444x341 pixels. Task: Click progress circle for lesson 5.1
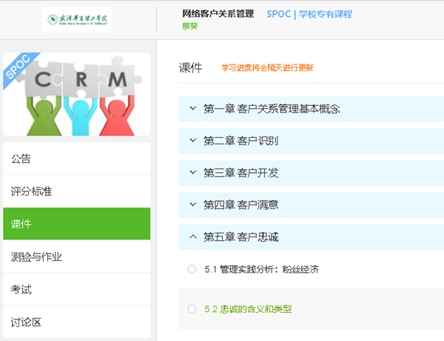(192, 269)
